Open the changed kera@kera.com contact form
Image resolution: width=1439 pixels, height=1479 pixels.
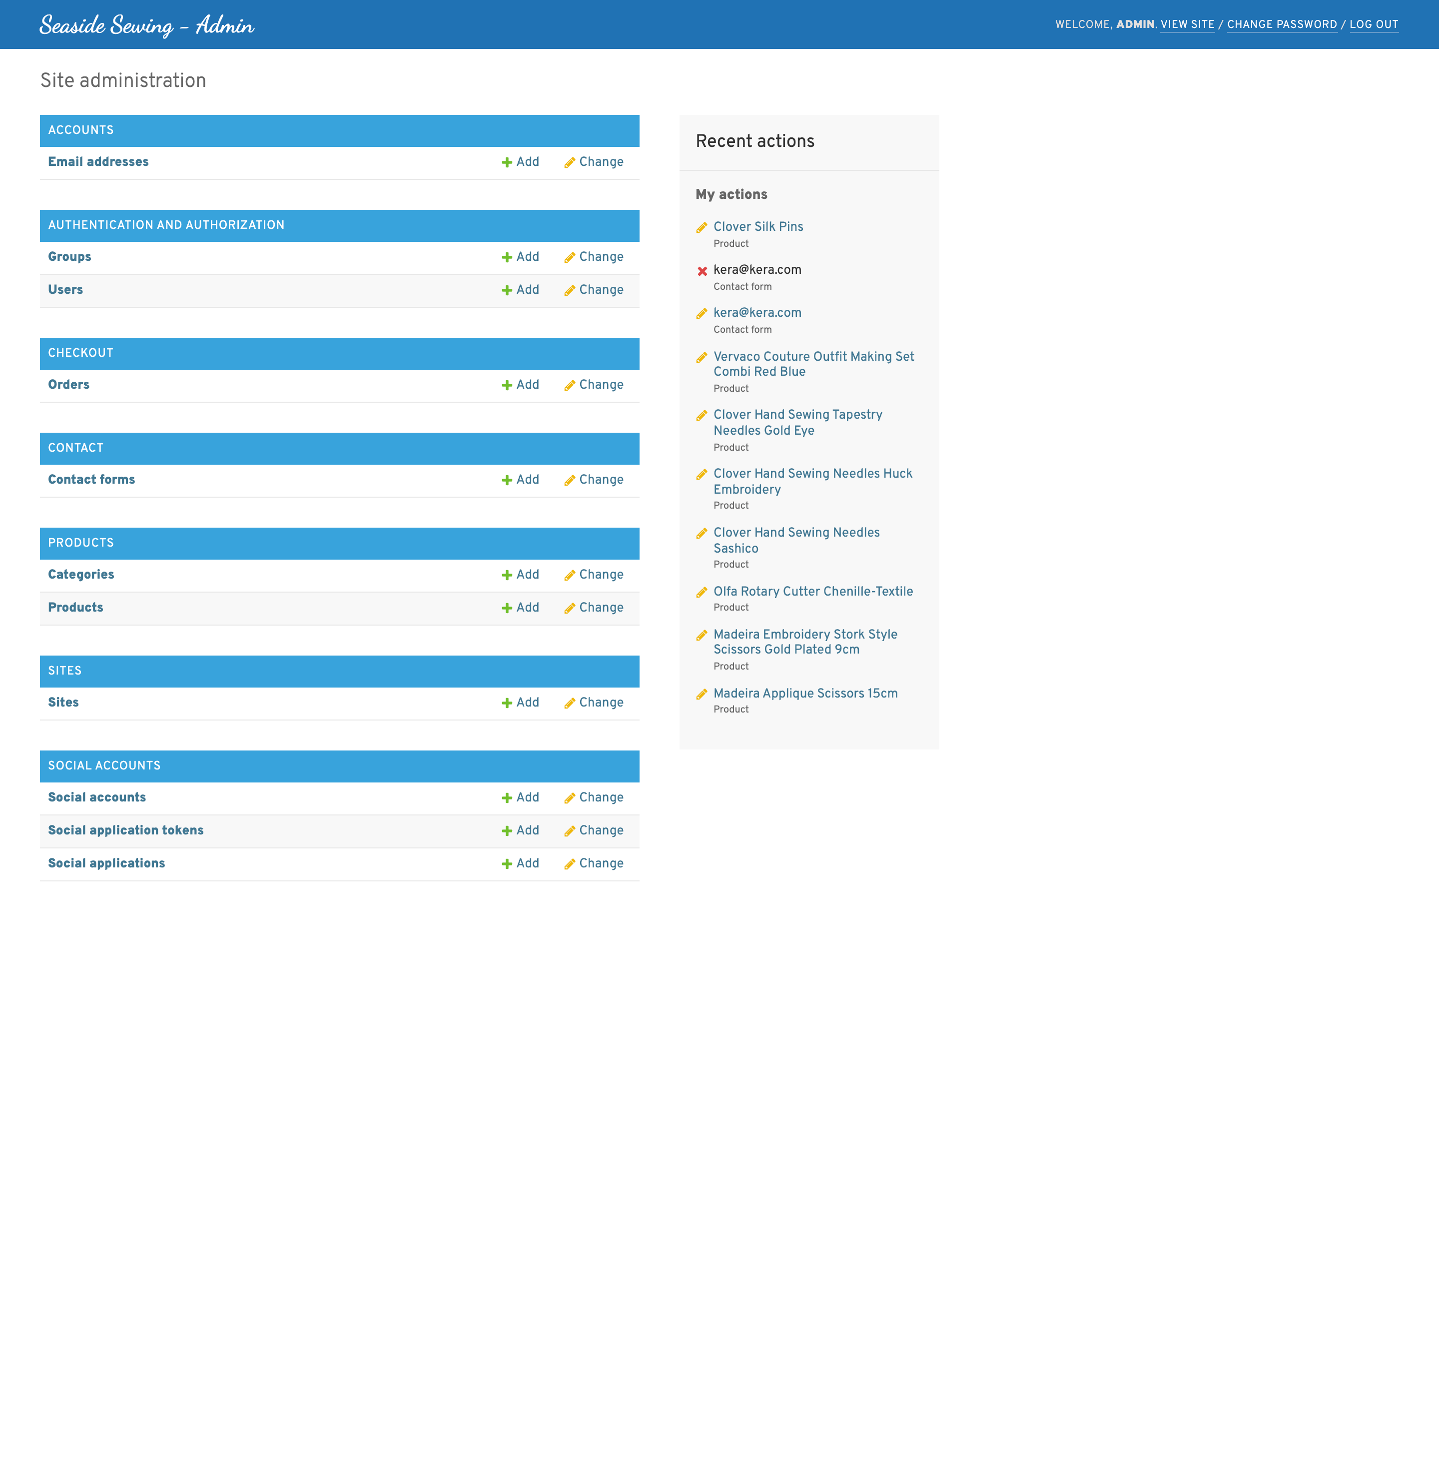757,313
